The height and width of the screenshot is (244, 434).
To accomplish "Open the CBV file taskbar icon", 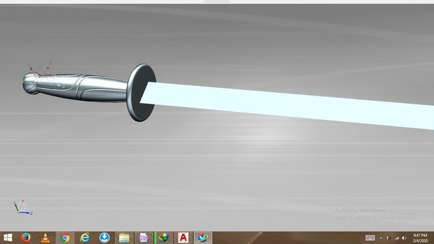I will pyautogui.click(x=144, y=238).
